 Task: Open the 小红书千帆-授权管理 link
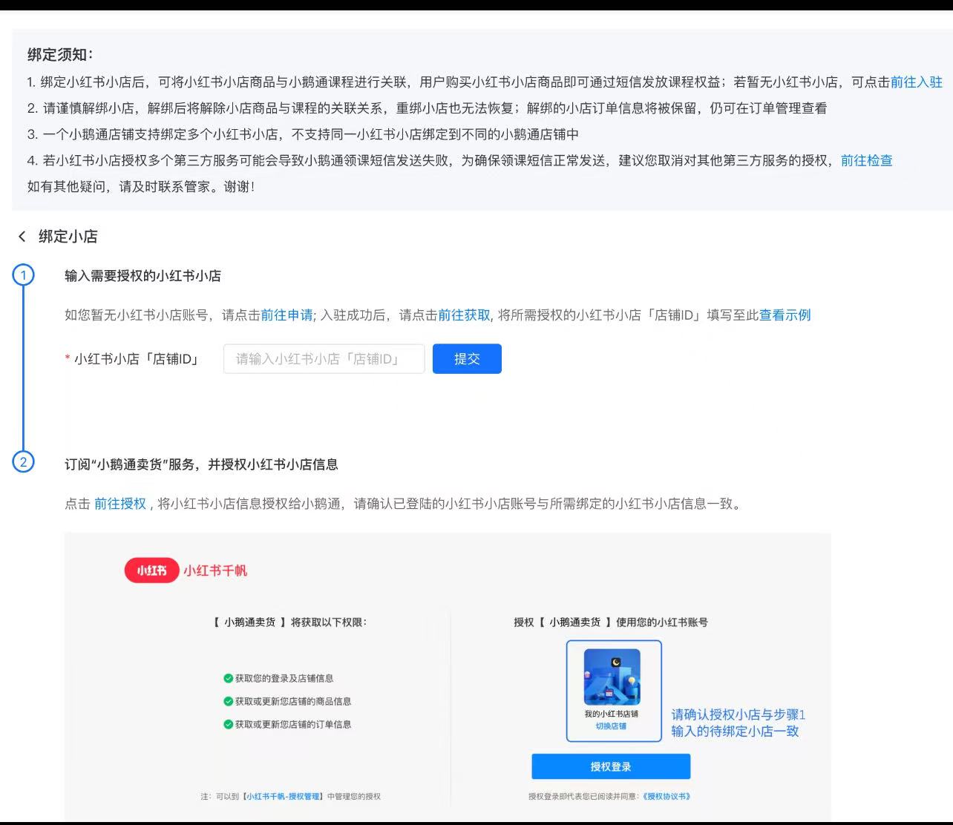click(x=283, y=796)
